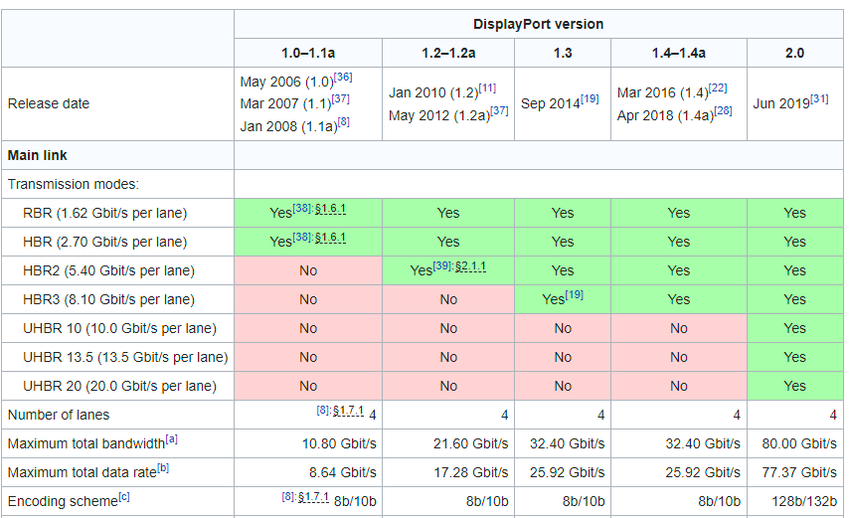Open footnote [b] after Maximum total data rate
This screenshot has width=849, height=518.
(x=163, y=467)
